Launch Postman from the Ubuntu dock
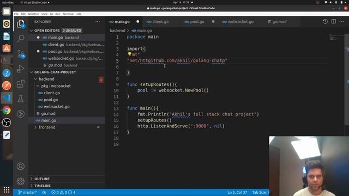 [7, 85]
